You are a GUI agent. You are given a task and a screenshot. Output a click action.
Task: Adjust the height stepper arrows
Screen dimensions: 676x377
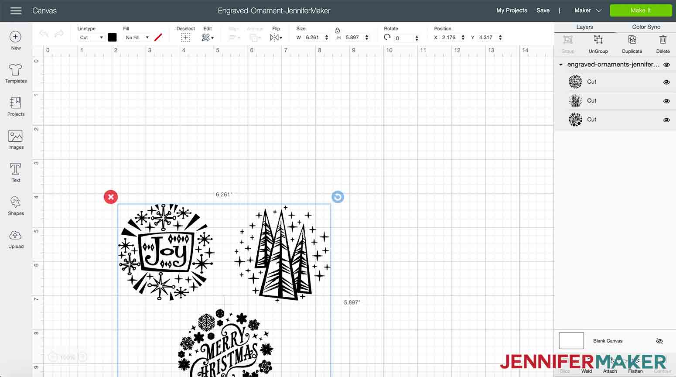(367, 38)
